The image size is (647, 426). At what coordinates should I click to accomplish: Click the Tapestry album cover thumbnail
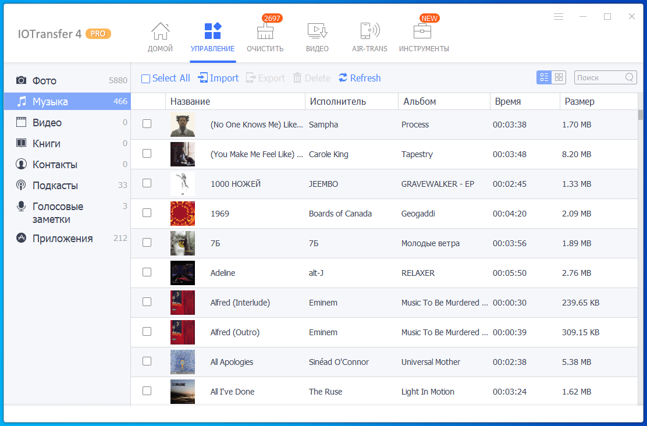coord(182,154)
